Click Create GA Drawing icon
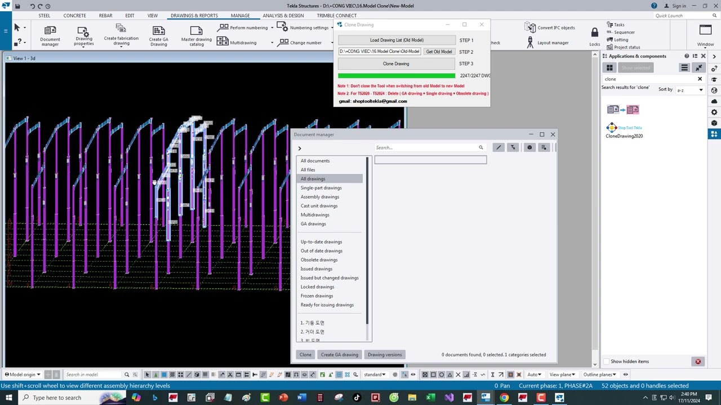Screen dimensions: 721x405 tap(158, 35)
